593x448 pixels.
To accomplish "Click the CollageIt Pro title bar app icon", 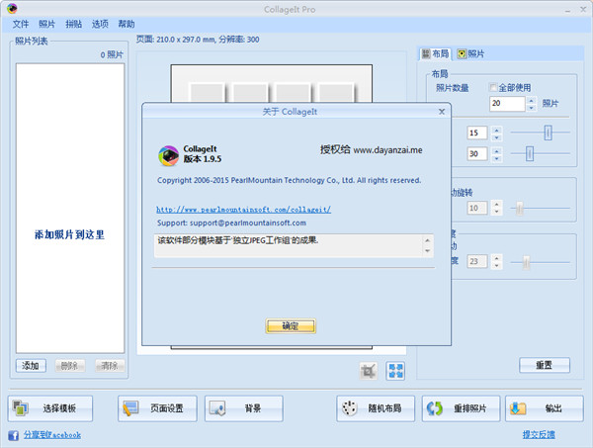I will click(12, 8).
